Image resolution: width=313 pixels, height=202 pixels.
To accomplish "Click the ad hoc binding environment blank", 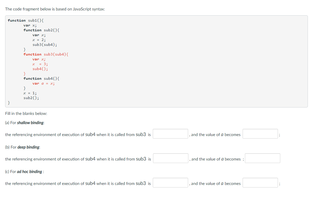I will click(170, 182).
